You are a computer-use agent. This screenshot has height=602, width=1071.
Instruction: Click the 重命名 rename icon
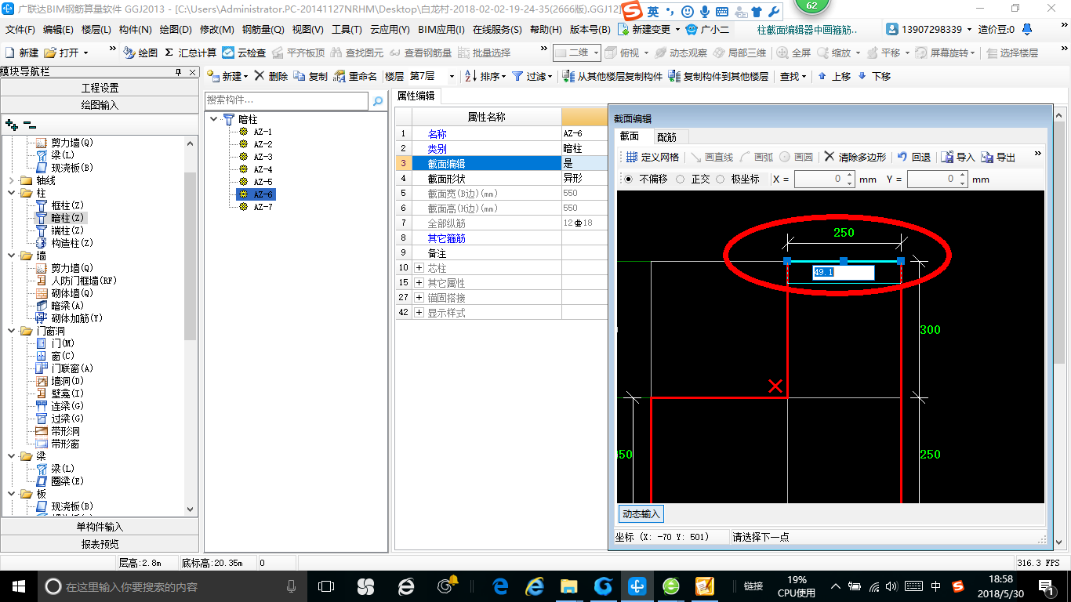(x=339, y=76)
